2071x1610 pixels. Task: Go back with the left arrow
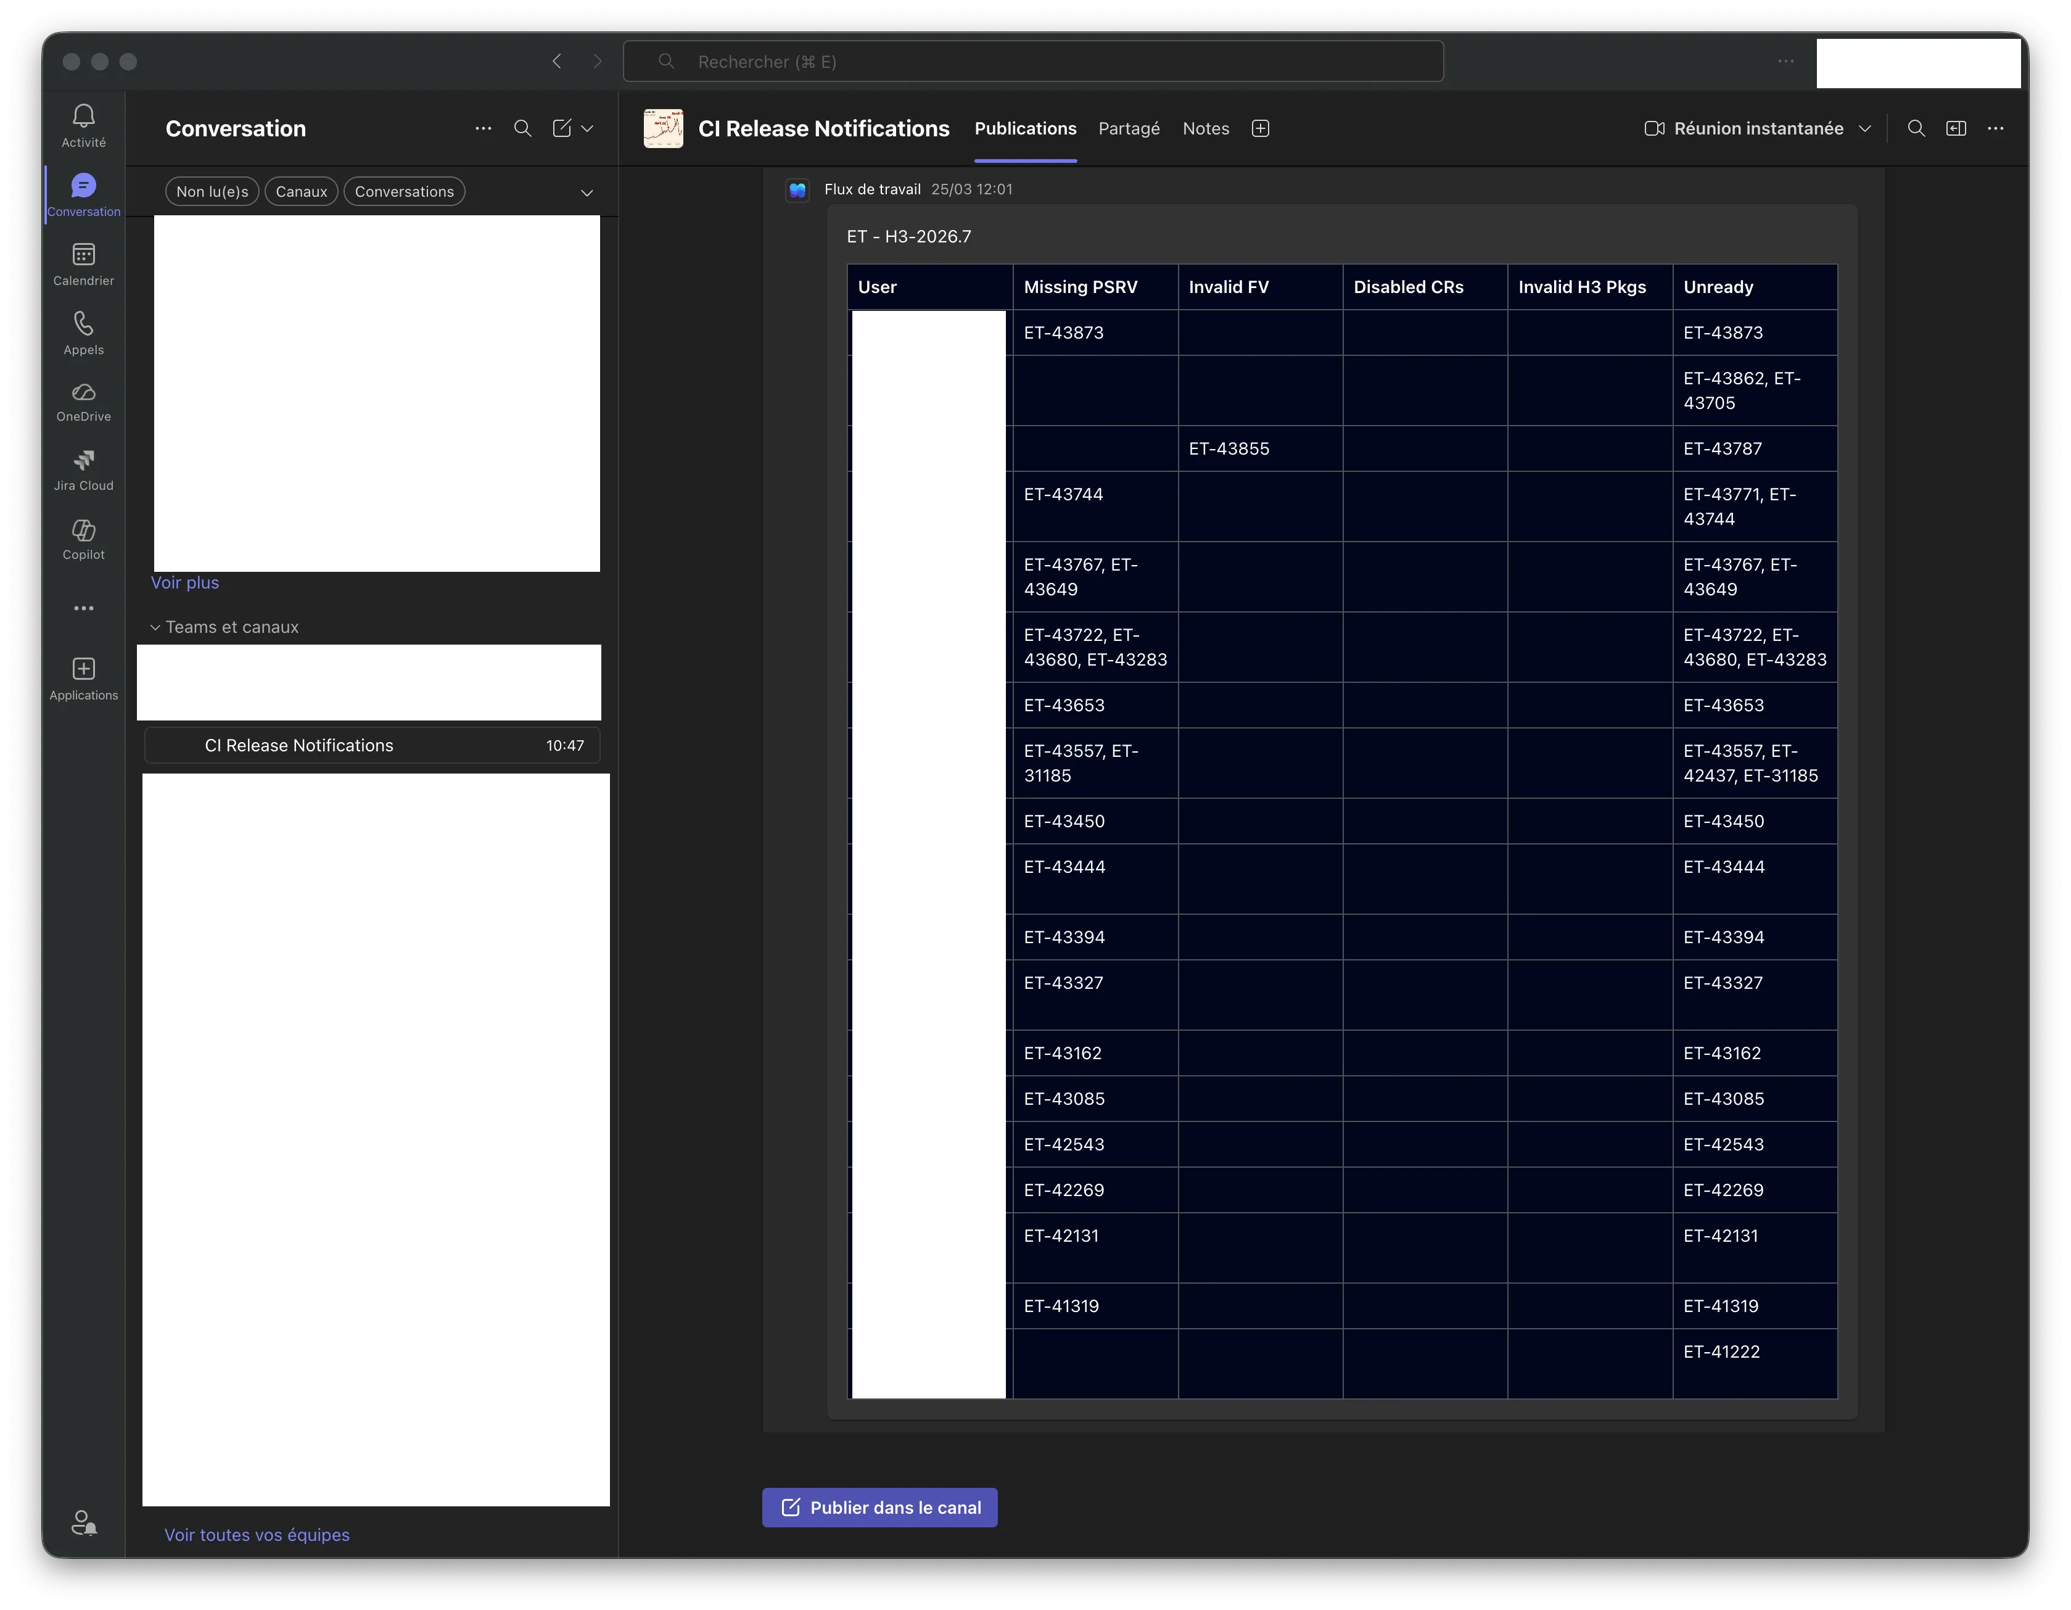click(x=557, y=62)
